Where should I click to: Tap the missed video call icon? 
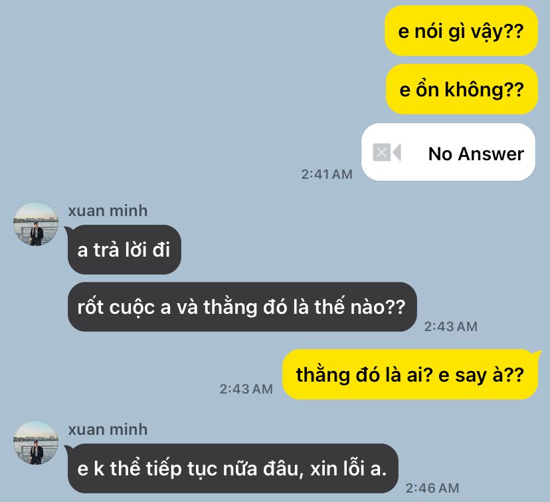[x=387, y=152]
